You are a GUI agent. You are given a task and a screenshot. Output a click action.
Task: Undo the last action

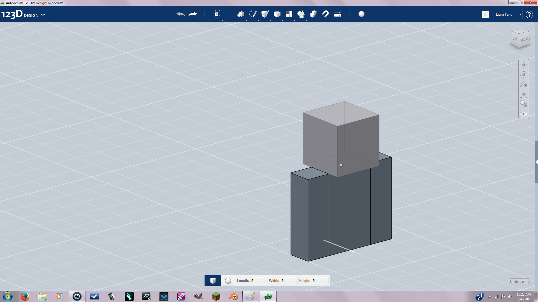tap(180, 14)
